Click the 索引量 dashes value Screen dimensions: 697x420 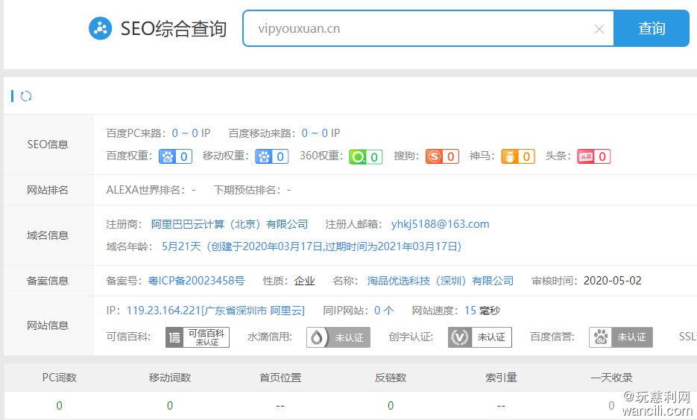point(501,406)
